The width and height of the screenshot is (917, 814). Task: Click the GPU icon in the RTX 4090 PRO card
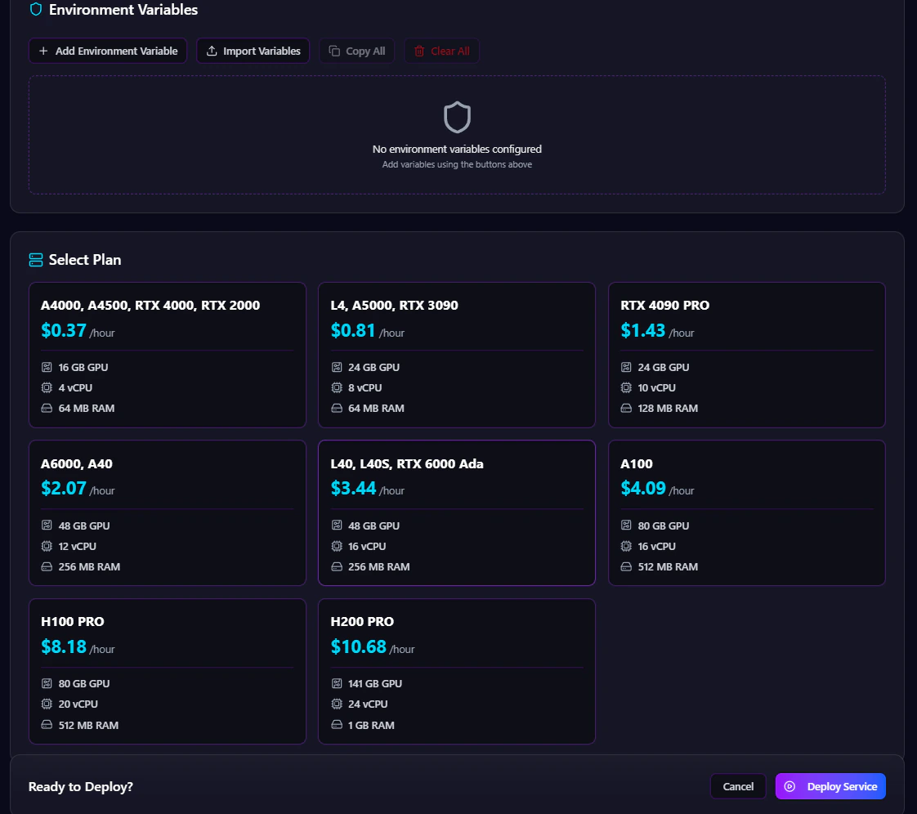point(626,367)
